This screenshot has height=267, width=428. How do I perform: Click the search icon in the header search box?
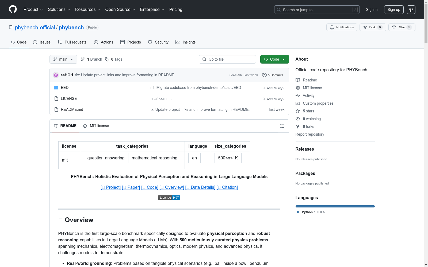point(279,10)
